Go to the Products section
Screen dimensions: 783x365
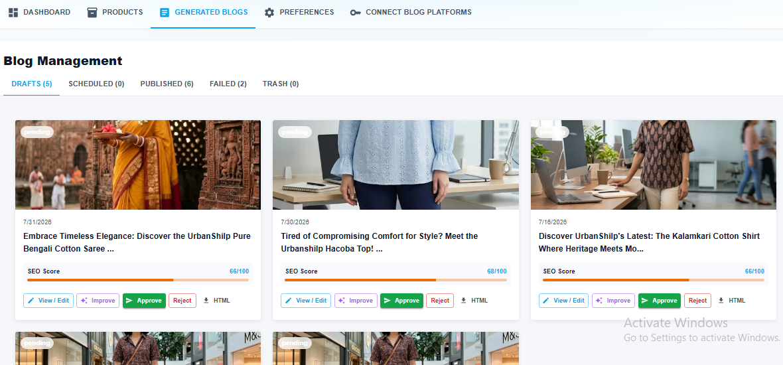pos(115,13)
